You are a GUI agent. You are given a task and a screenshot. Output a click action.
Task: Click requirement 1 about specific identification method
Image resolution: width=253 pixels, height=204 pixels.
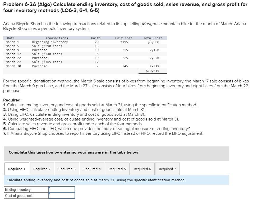[x=100, y=105]
